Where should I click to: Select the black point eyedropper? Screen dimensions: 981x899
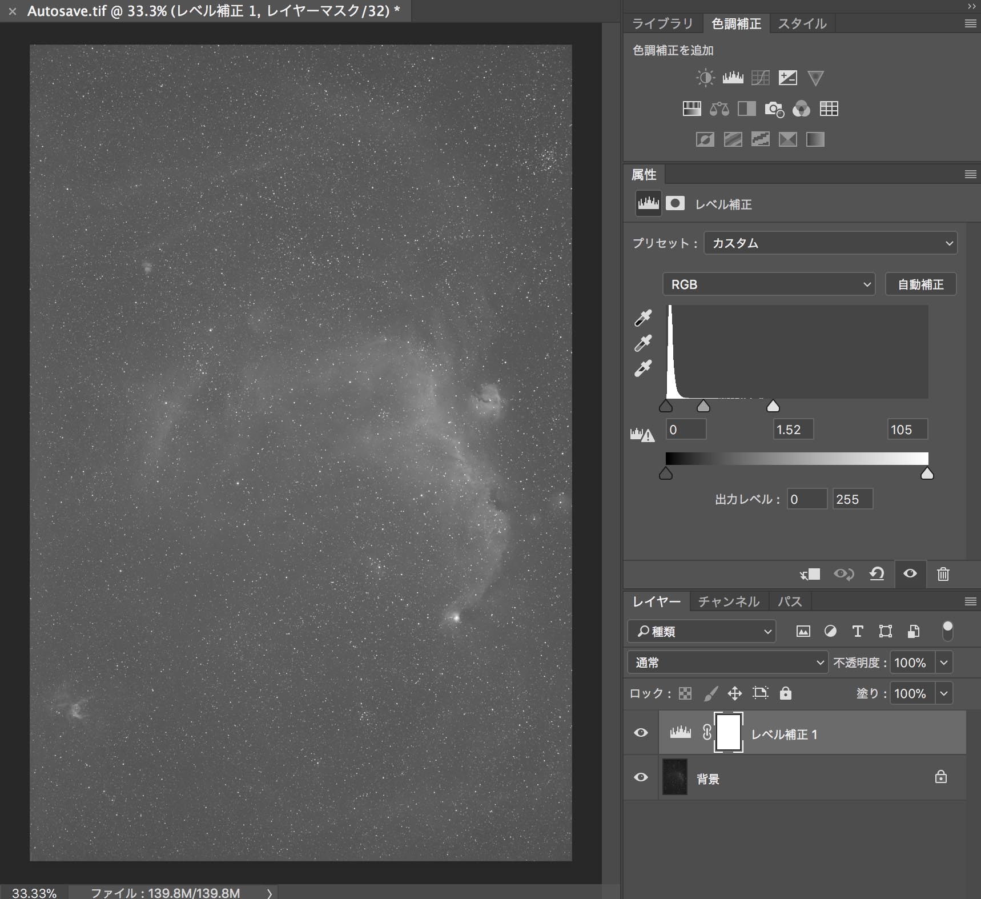643,318
